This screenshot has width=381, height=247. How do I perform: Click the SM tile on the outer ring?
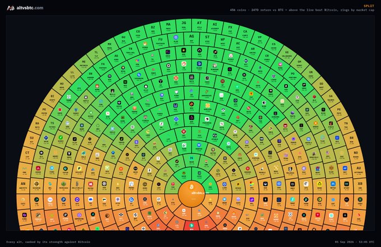pyautogui.click(x=299, y=63)
